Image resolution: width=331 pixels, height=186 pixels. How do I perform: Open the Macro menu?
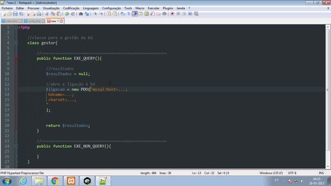(x=140, y=8)
